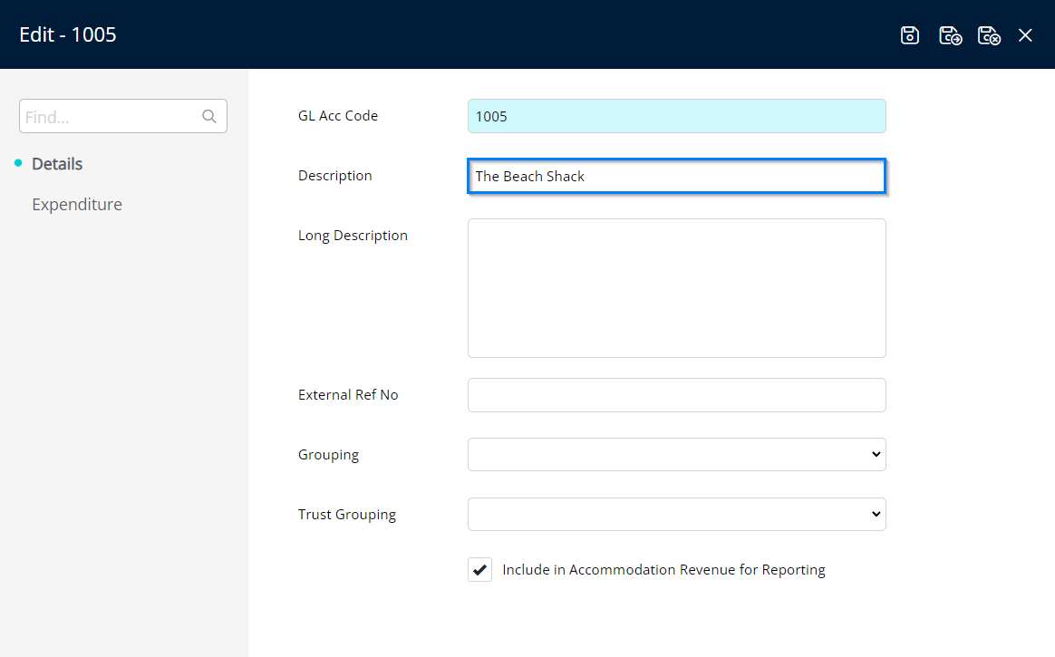This screenshot has height=657, width=1055.
Task: Click the GL Acc Code field
Action: click(x=676, y=116)
